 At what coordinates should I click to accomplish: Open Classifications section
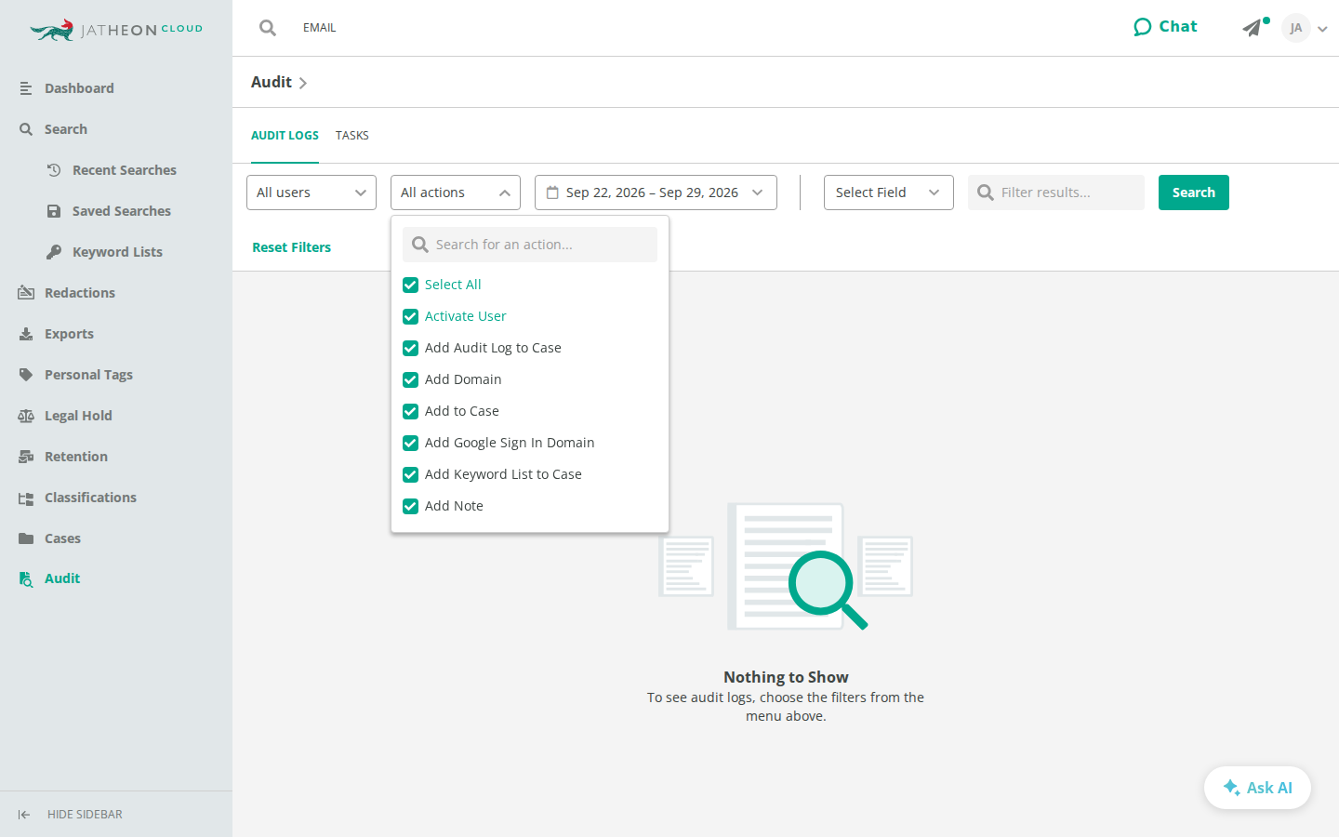90,498
